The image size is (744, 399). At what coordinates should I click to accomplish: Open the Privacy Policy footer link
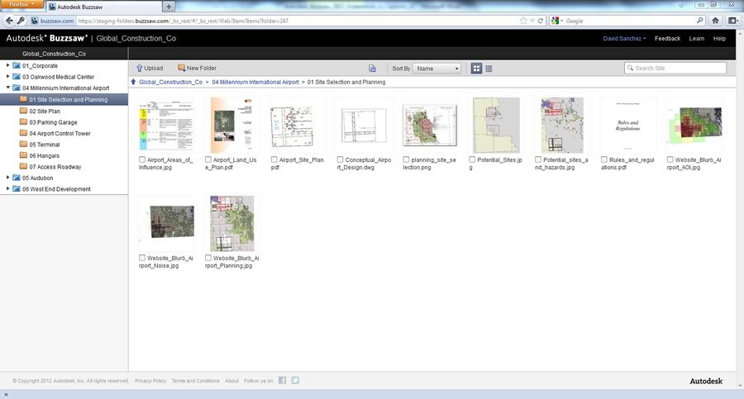coord(150,381)
